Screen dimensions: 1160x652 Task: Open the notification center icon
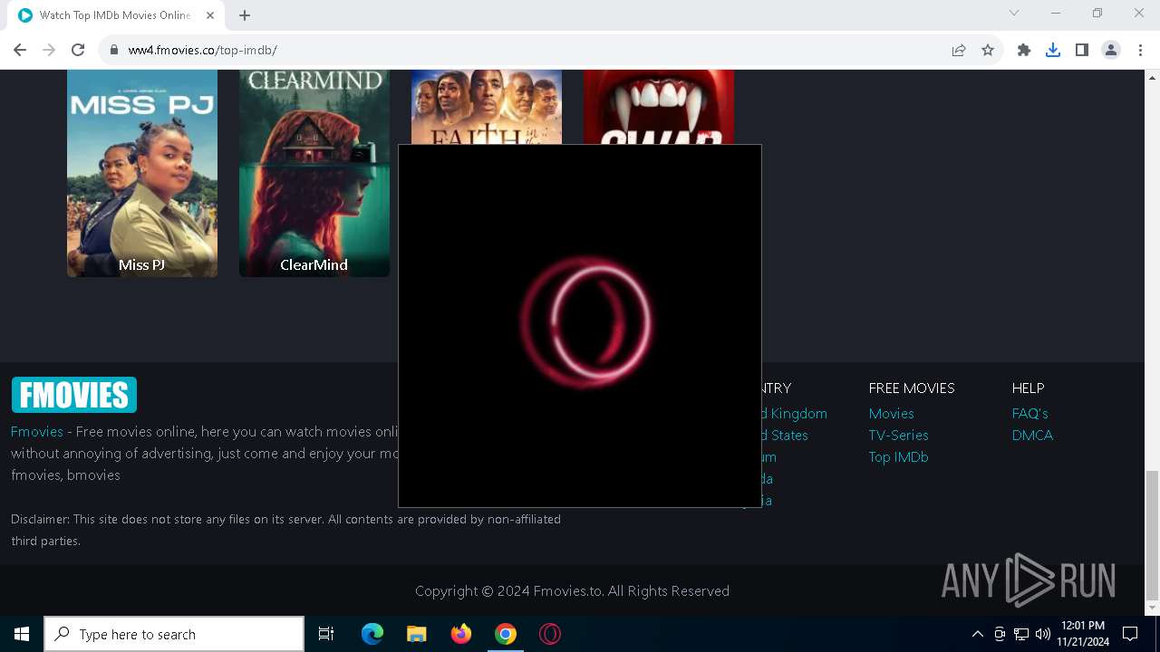click(1130, 634)
